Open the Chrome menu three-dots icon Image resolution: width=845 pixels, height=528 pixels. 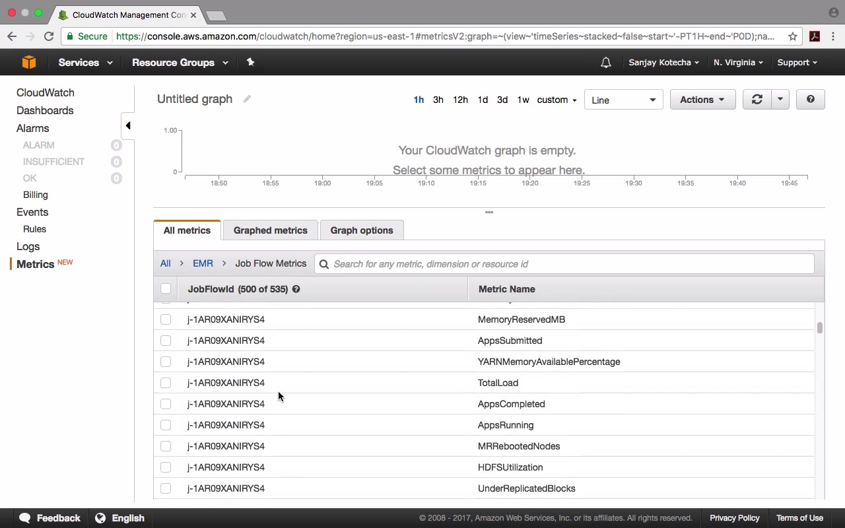point(834,36)
